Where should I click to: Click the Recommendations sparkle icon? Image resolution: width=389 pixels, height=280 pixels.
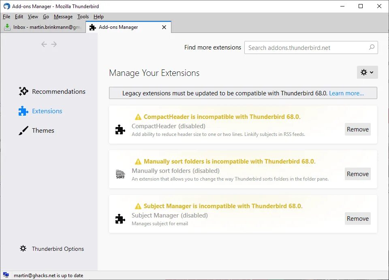tap(24, 91)
